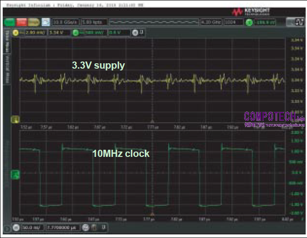Toggle channel 2 green indicator
Image resolution: width=307 pixels, height=238 pixels.
(x=75, y=32)
